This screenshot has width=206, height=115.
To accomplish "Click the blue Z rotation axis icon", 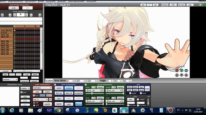I will click(x=186, y=70).
